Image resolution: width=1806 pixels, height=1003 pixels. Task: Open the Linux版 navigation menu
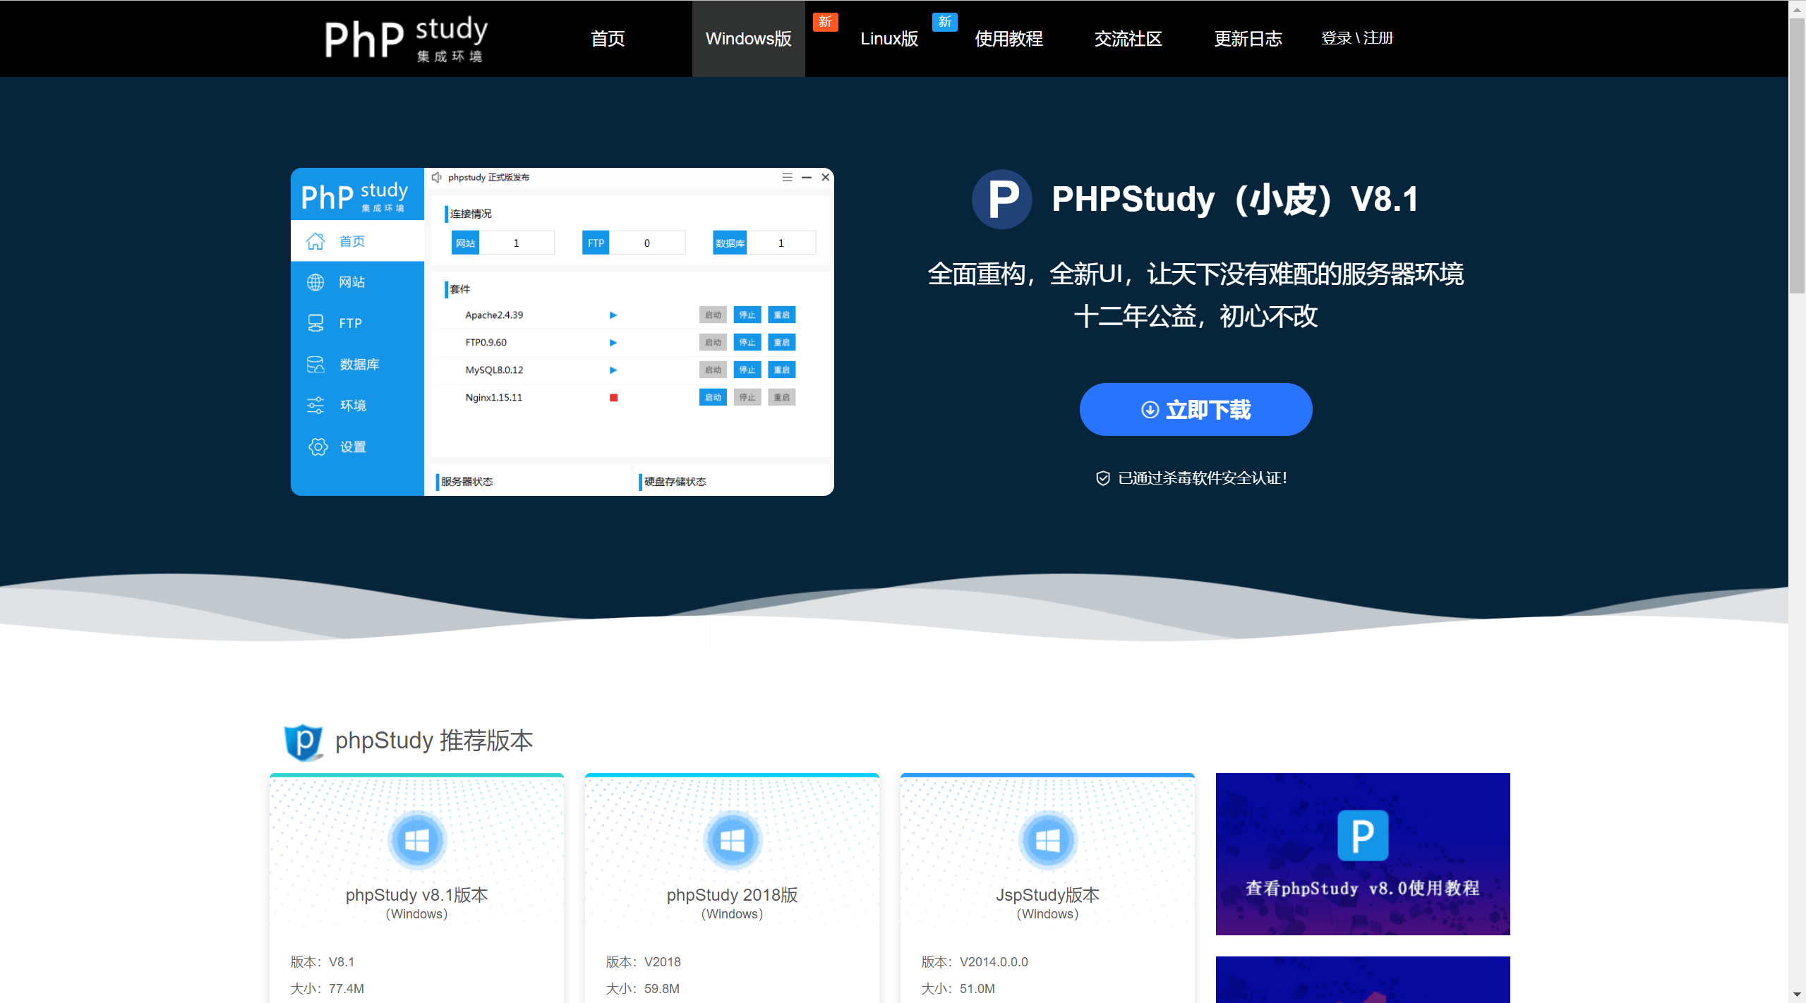pos(889,39)
